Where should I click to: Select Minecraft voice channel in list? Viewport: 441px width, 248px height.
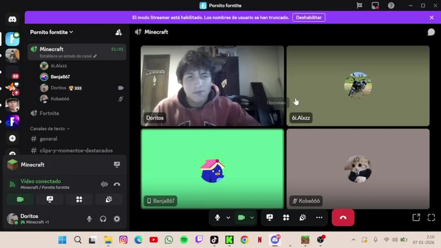pos(77,51)
